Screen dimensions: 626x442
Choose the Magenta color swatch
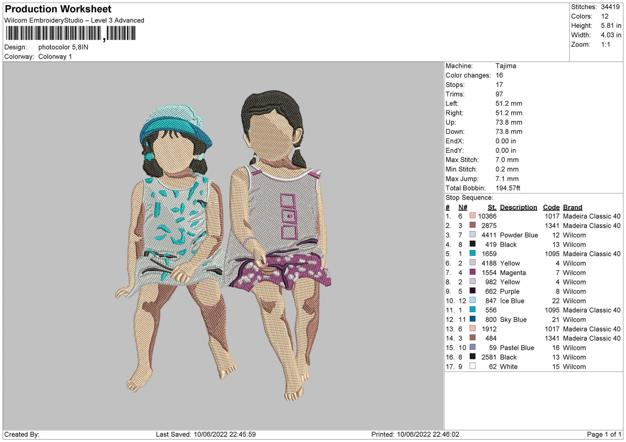click(473, 272)
